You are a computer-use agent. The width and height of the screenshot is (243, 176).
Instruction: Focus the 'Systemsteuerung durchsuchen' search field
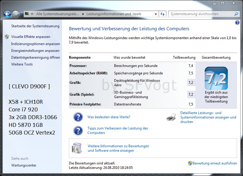pyautogui.click(x=201, y=14)
